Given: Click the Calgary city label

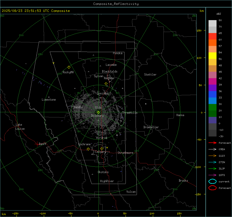Looking at the screenshot, I should pyautogui.click(x=101, y=152).
